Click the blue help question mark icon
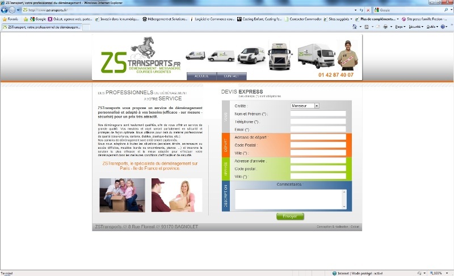 click(443, 27)
